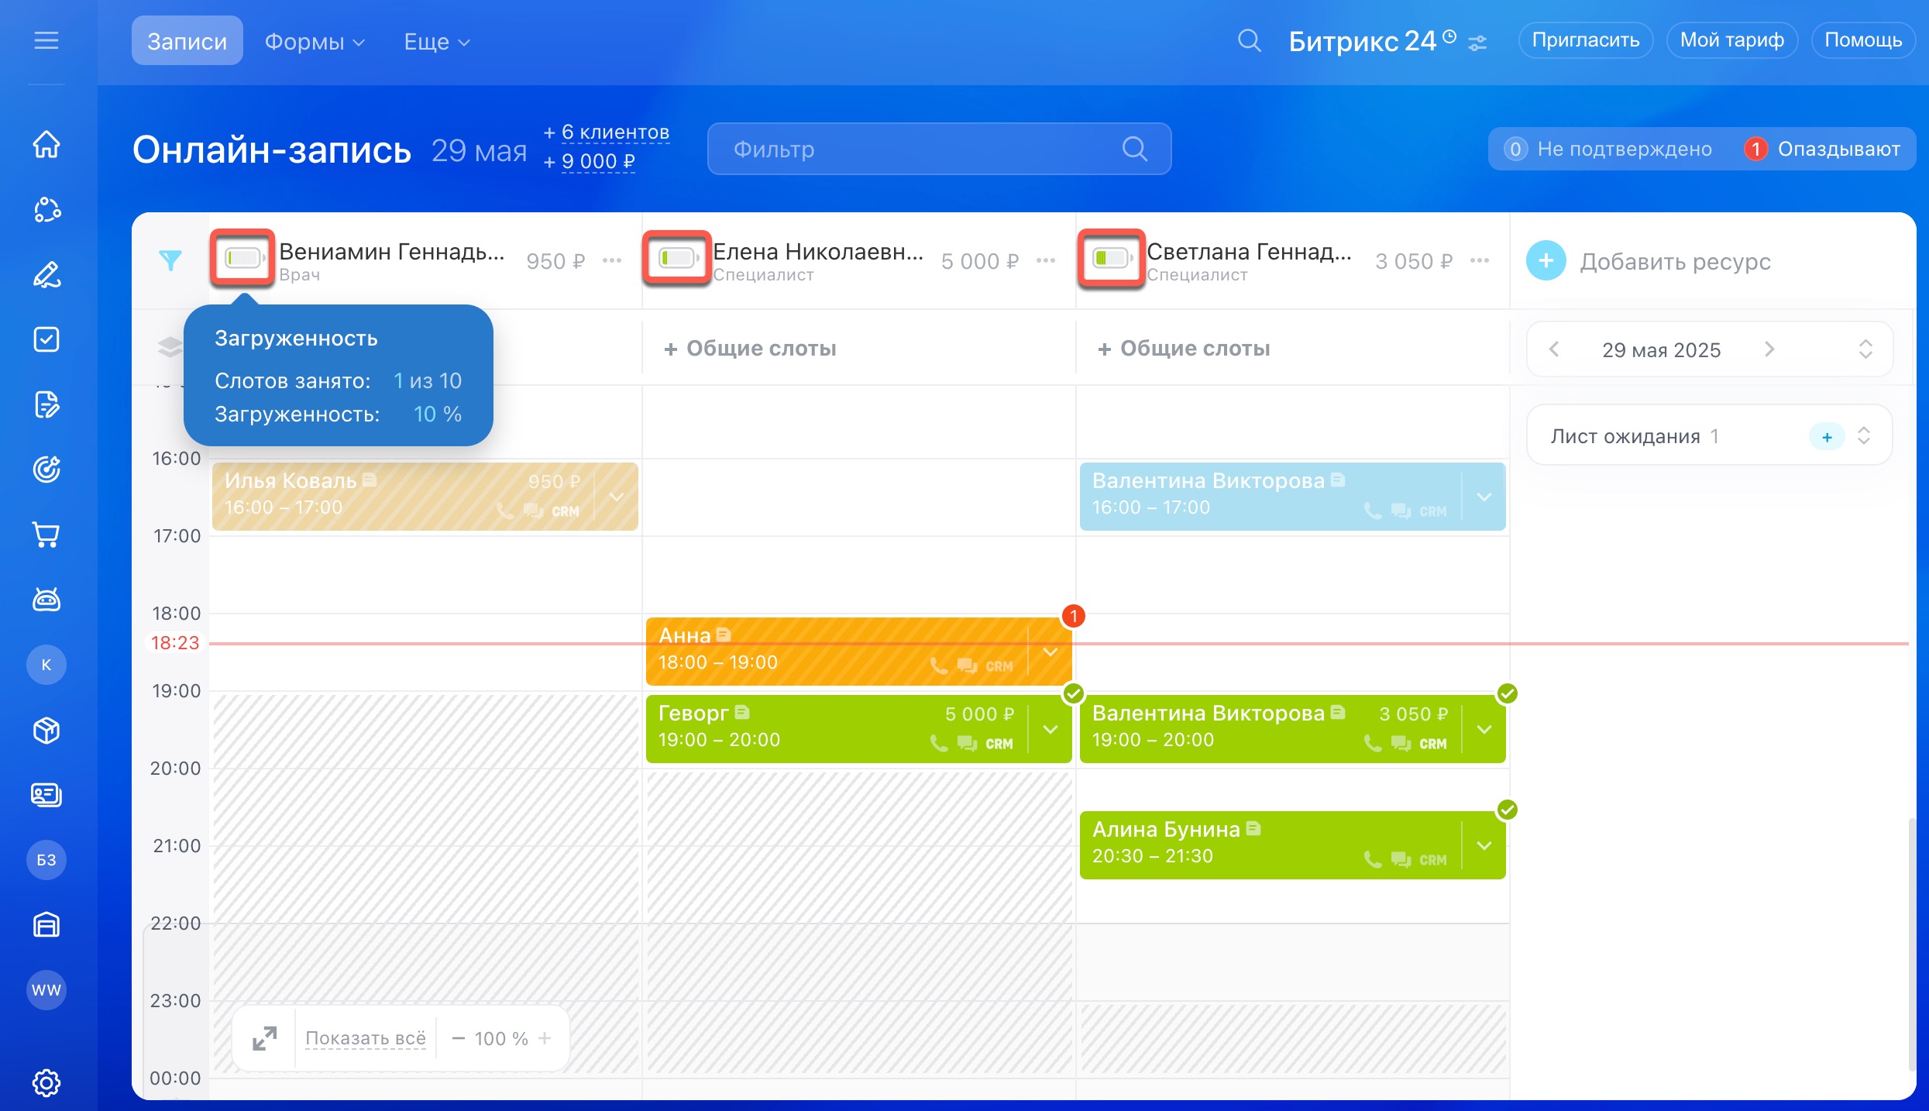Toggle Elena's workload battery indicator
This screenshot has height=1111, width=1929.
(x=677, y=258)
